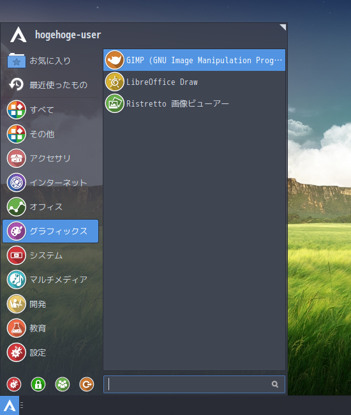Open the 設定 settings category
The width and height of the screenshot is (351, 415).
tap(50, 352)
